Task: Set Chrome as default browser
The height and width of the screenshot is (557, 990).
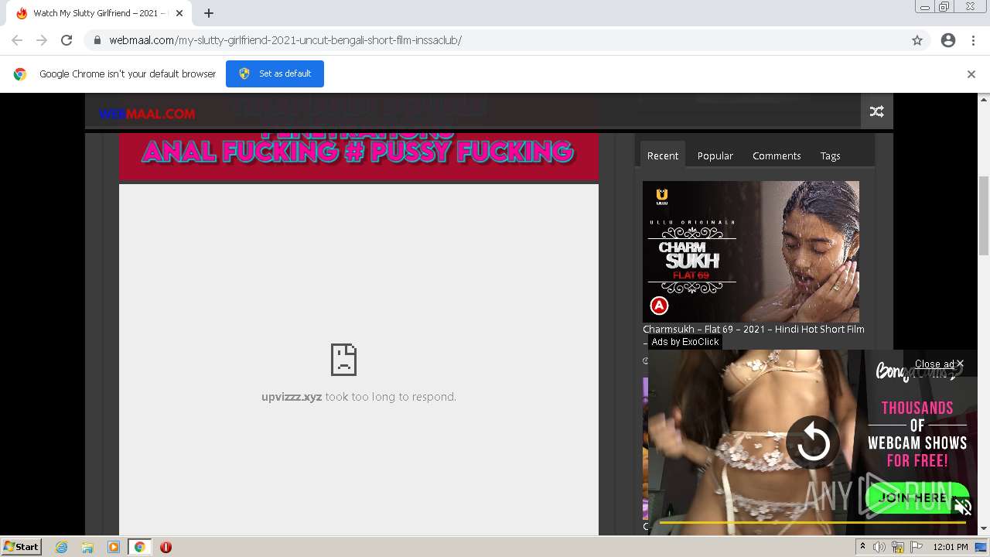Action: pos(275,73)
